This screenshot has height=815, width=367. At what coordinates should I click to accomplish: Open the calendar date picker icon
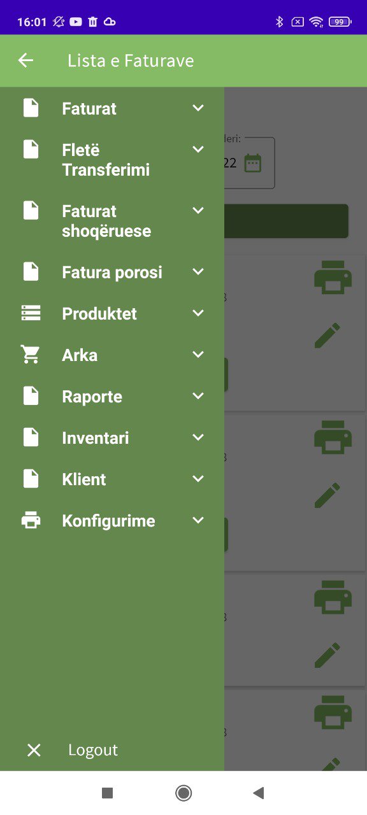[x=253, y=163]
